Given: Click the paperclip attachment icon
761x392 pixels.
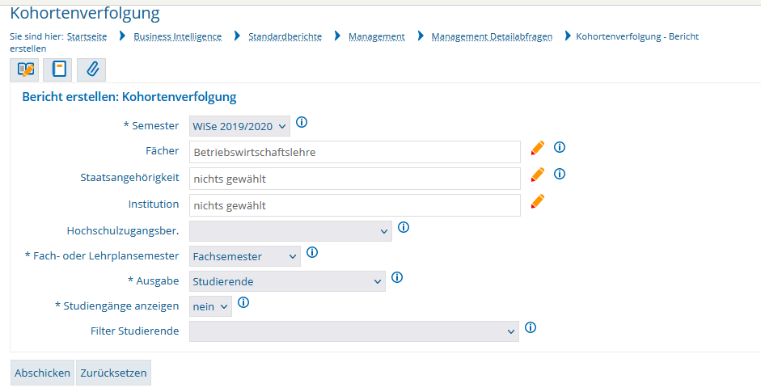Looking at the screenshot, I should pos(91,70).
